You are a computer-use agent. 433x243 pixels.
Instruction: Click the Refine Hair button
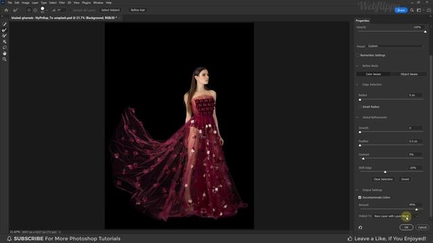tap(138, 10)
